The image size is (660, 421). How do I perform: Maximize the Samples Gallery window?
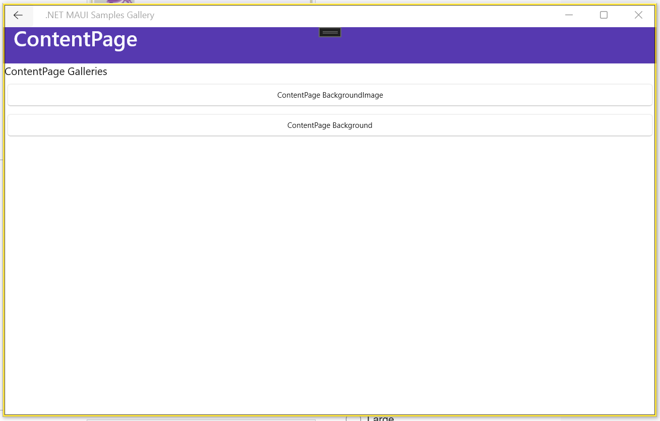(604, 15)
